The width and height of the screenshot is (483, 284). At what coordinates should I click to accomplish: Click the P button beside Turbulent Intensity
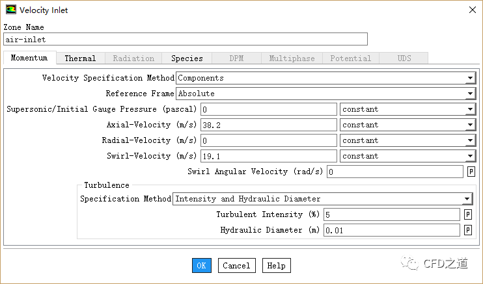(x=467, y=214)
